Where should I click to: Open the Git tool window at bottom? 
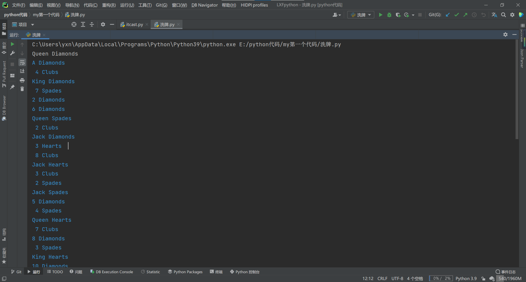pyautogui.click(x=16, y=272)
